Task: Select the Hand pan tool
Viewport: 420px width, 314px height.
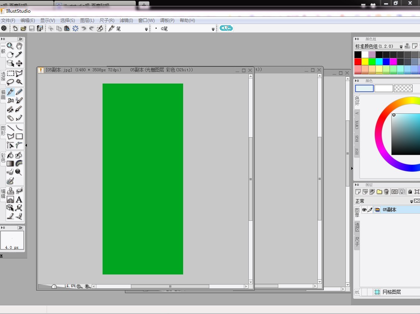Action: coord(19,46)
